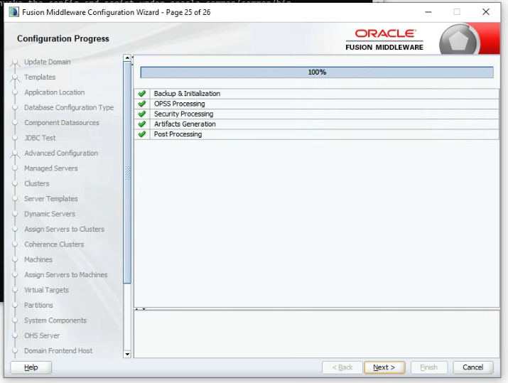Click the empty message log area

317,334
